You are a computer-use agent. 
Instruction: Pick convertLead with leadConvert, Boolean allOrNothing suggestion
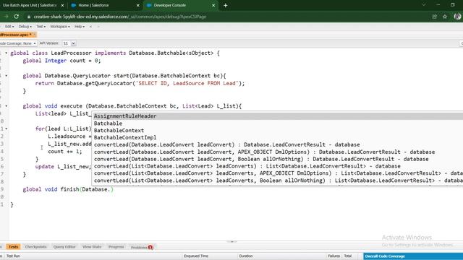tap(278, 159)
